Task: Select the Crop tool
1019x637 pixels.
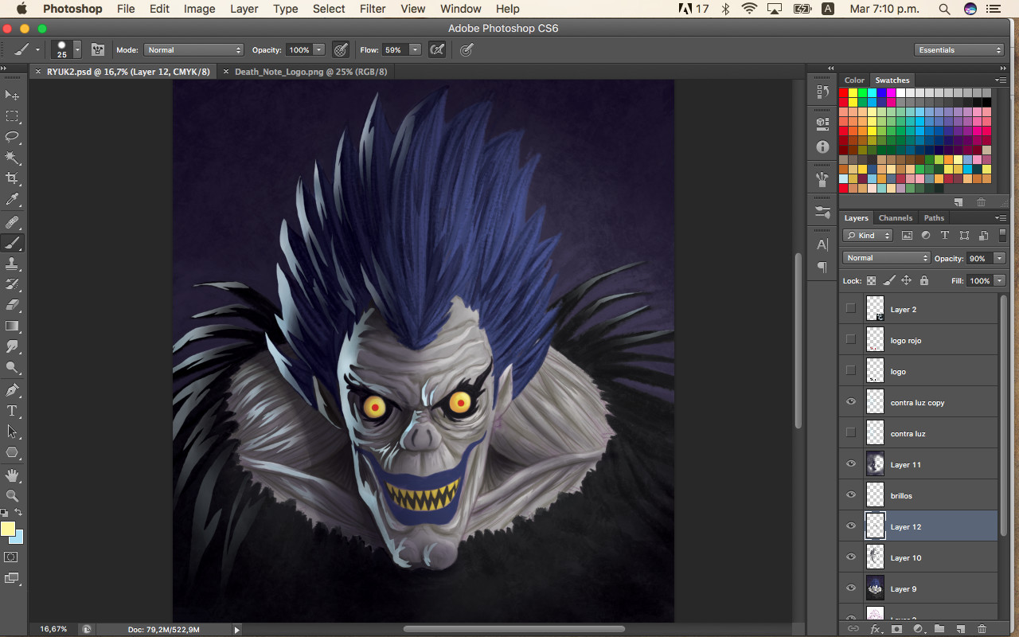Action: click(x=12, y=178)
